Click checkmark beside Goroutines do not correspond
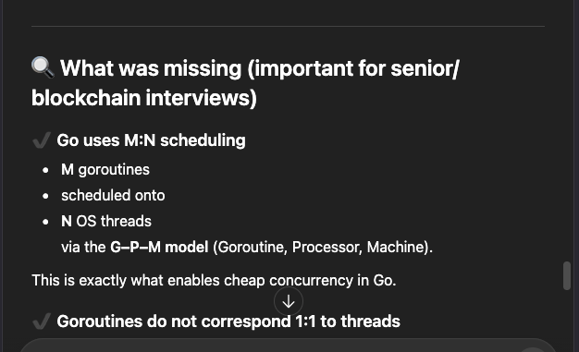Screen dimensions: 579x352 [42, 322]
